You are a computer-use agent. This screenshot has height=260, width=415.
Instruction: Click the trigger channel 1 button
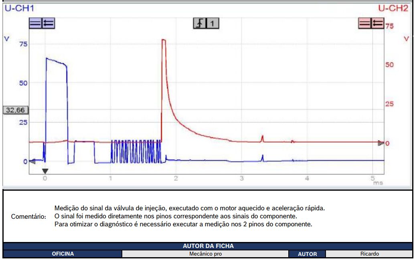click(x=213, y=24)
